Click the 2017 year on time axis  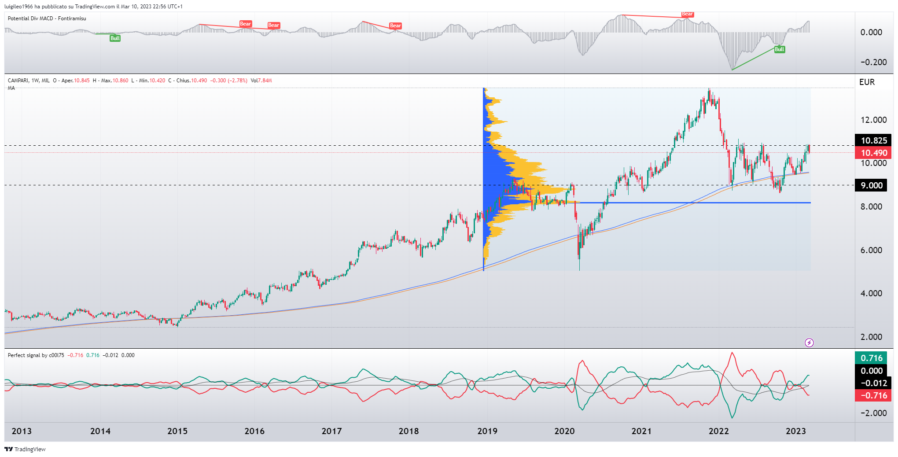click(x=331, y=431)
